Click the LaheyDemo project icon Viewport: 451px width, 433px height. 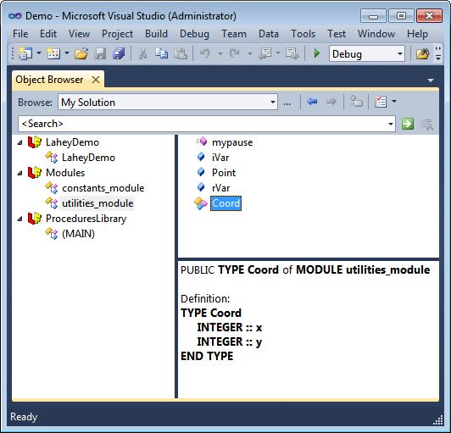35,142
